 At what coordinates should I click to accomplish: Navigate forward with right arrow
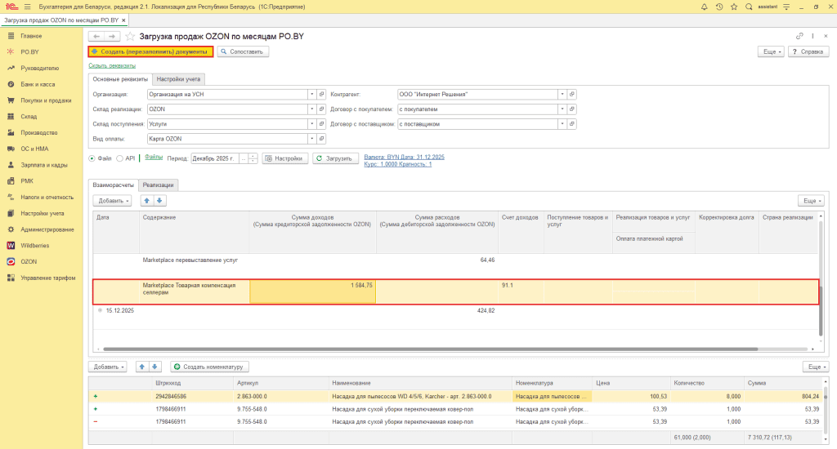pos(111,36)
